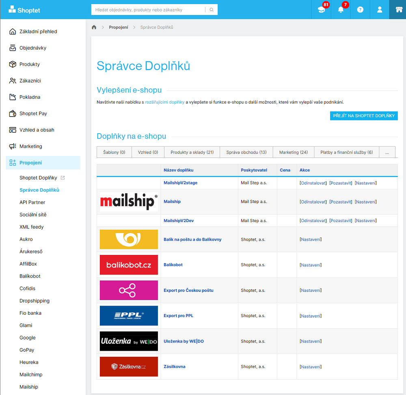Click the graduation cap news icon
Screen dimensions: 406x395
tap(321, 10)
